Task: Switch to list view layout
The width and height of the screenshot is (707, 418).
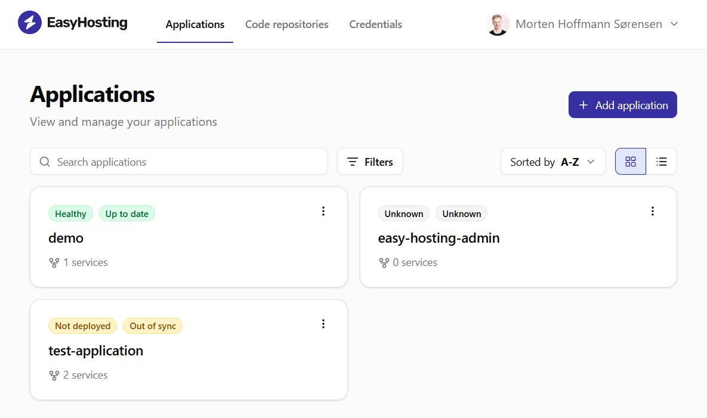Action: point(662,162)
